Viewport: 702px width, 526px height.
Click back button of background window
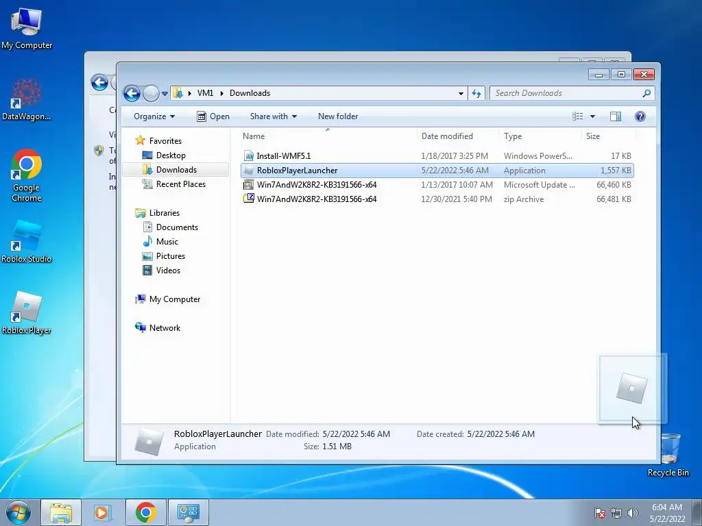tap(99, 82)
